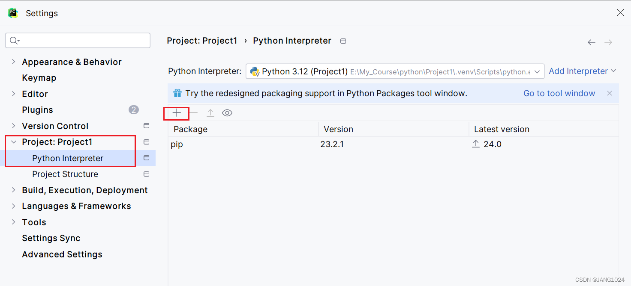631x286 pixels.
Task: Dismiss the redesigned packaging support banner
Action: point(610,93)
